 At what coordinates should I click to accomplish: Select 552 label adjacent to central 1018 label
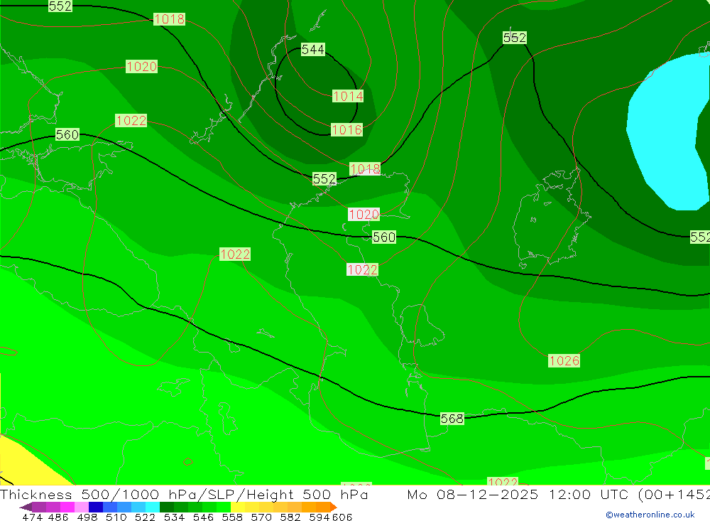coord(324,179)
